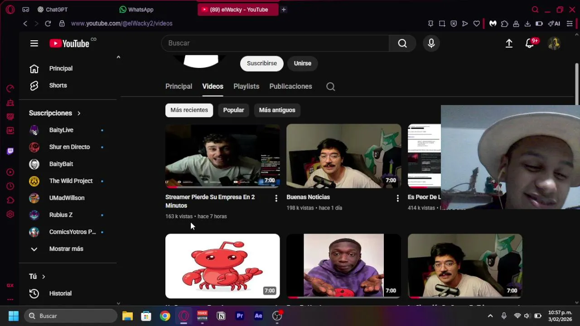The height and width of the screenshot is (326, 580).
Task: Click the page vertical scrollbar
Action: point(577,84)
